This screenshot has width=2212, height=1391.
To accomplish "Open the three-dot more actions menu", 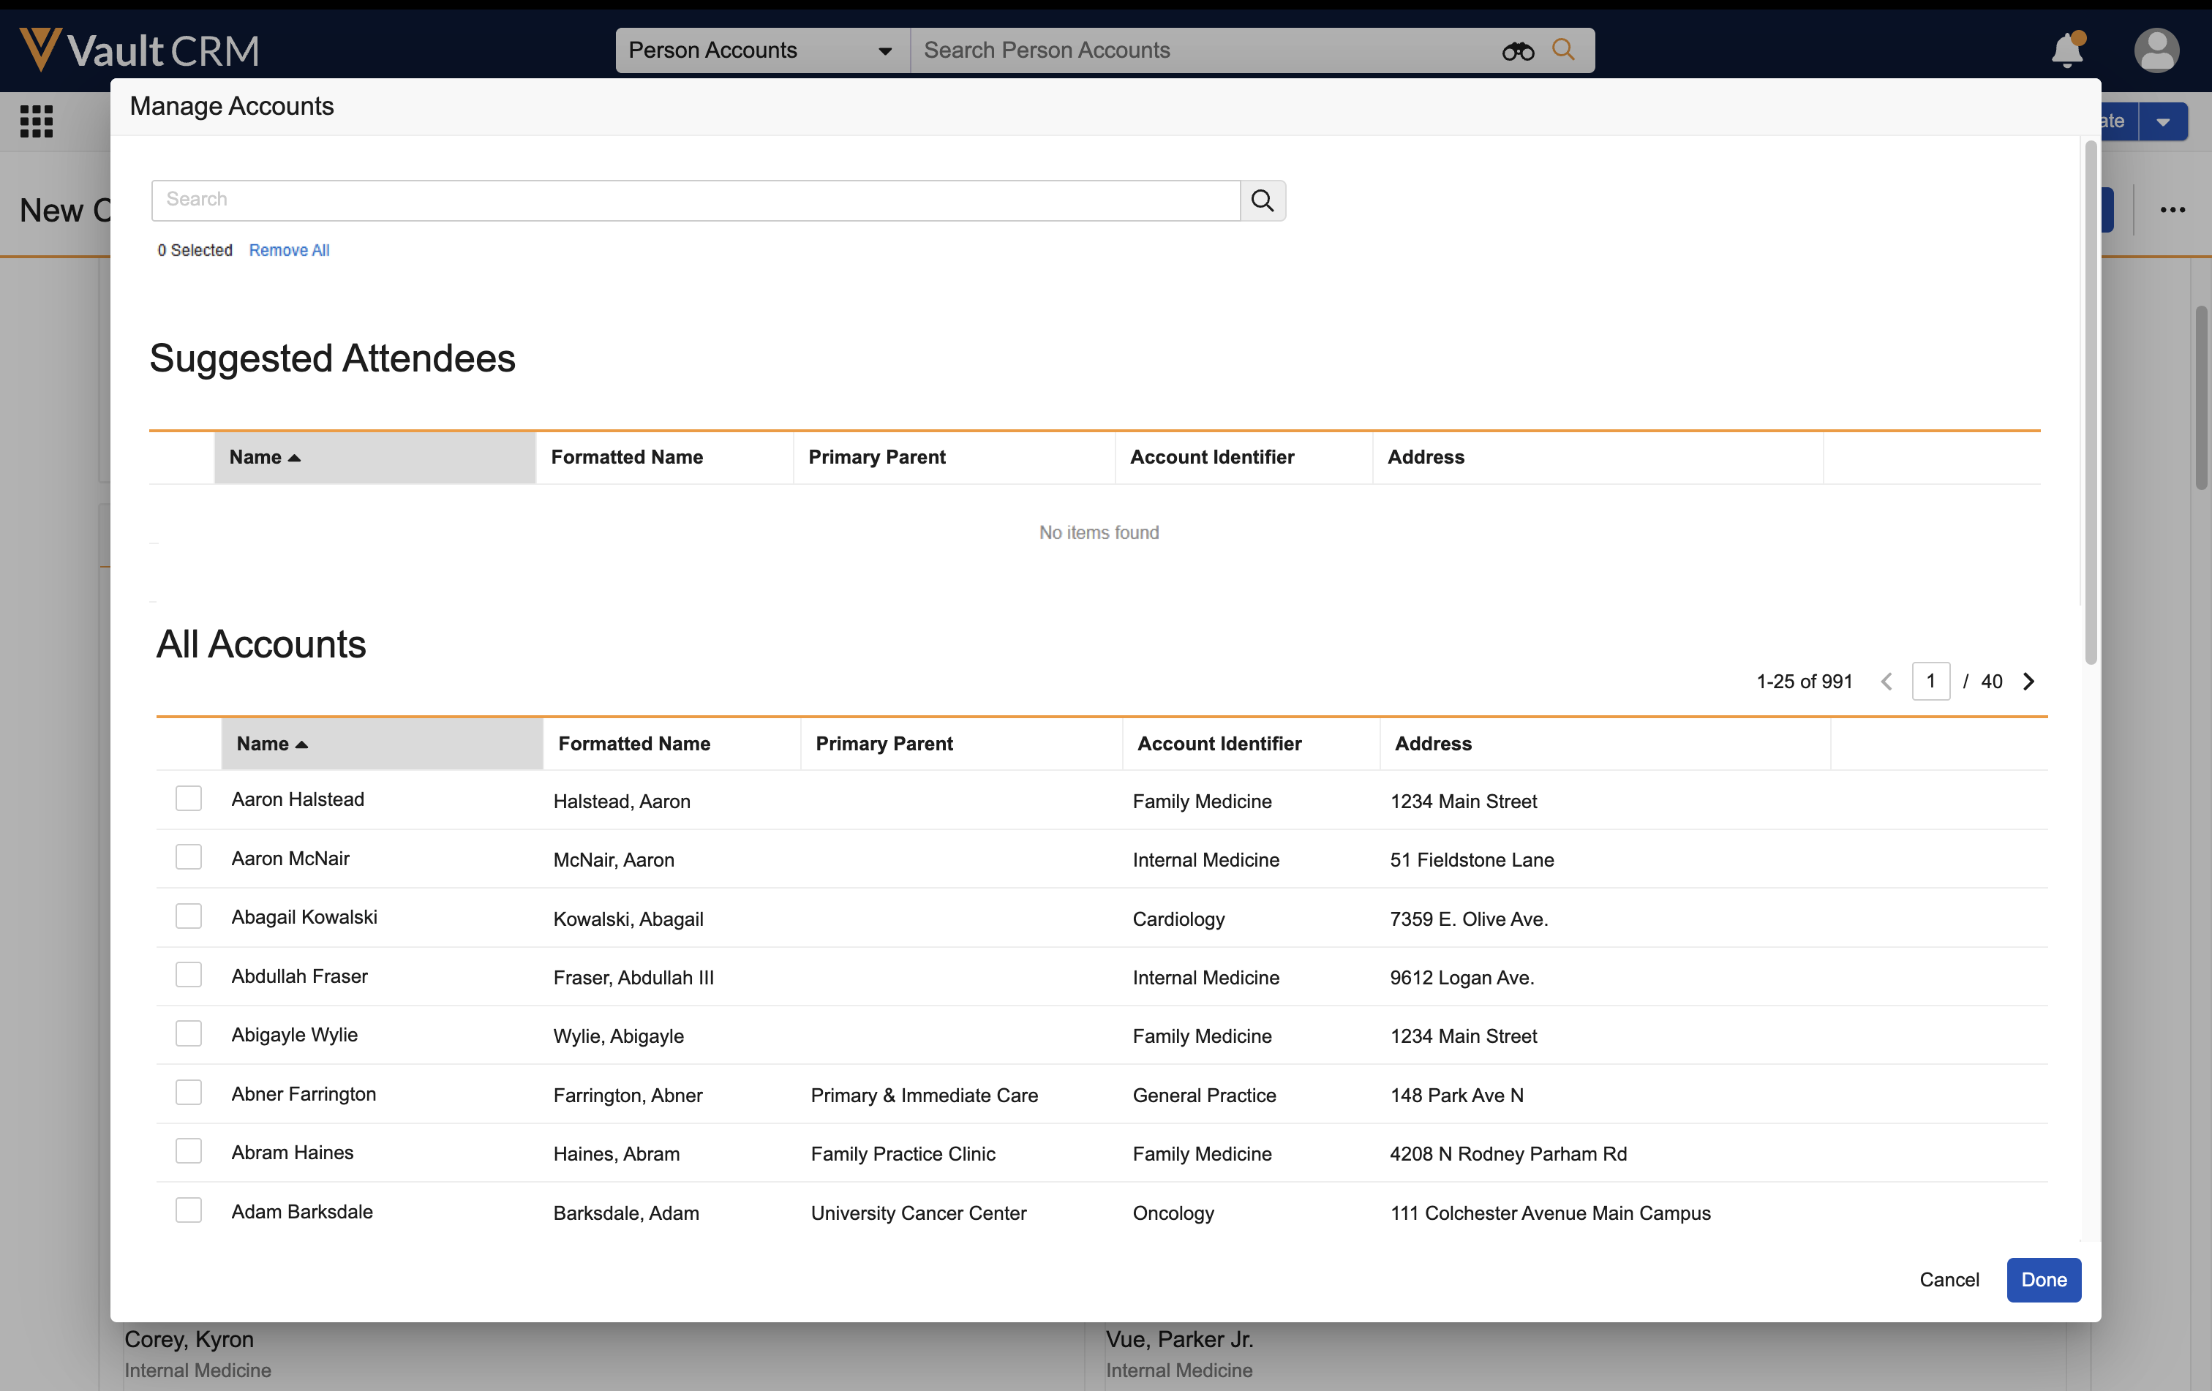I will pos(2172,210).
